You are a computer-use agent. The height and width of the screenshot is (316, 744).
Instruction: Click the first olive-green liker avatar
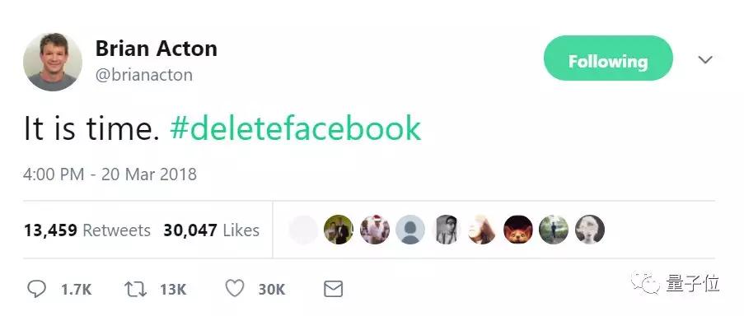pos(339,230)
